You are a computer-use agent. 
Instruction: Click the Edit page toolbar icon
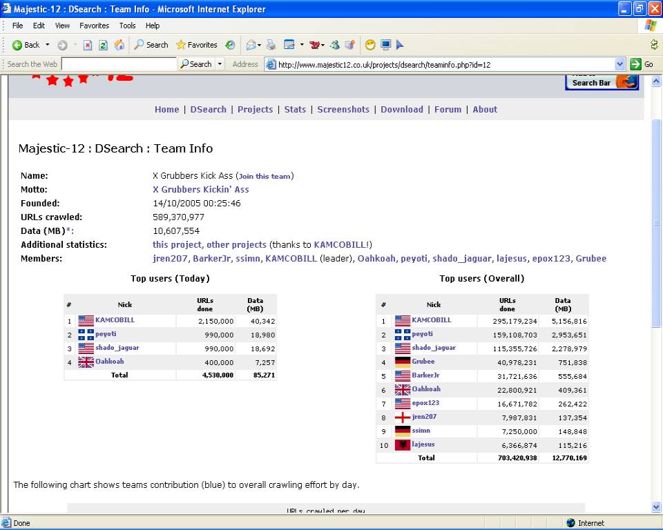pyautogui.click(x=289, y=45)
